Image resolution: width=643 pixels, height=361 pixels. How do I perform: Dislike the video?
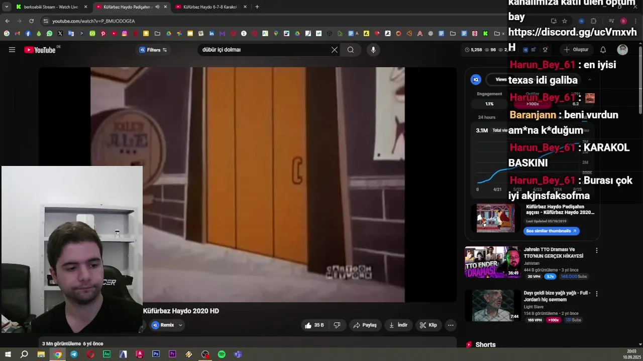[337, 325]
